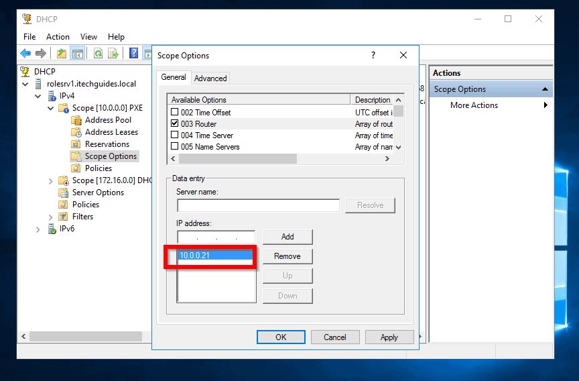Check the 004 Time Server option

point(175,135)
